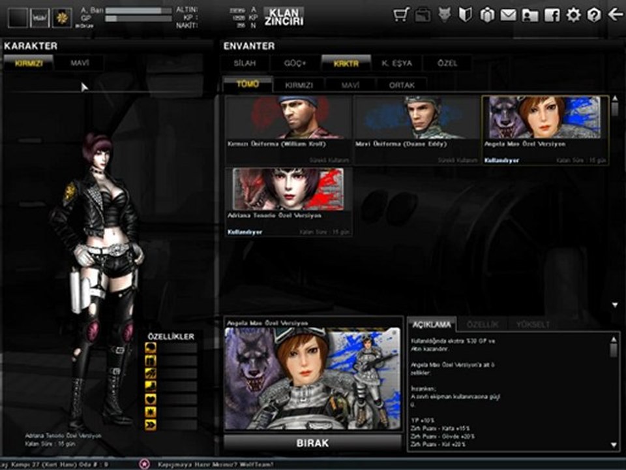Open the Silah inventory tab
The image size is (626, 470).
click(245, 63)
